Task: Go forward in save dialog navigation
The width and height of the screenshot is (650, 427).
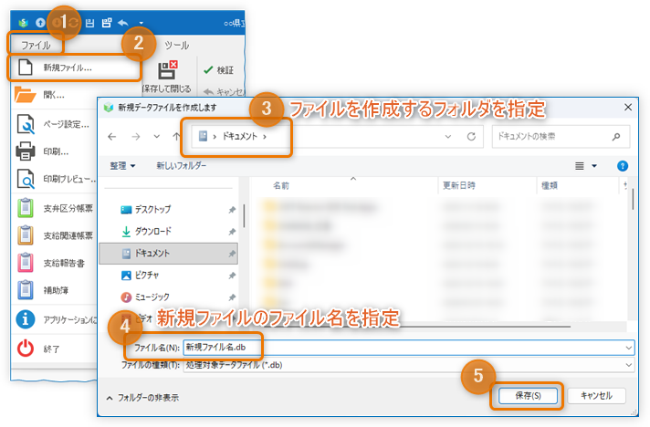Action: (x=135, y=136)
